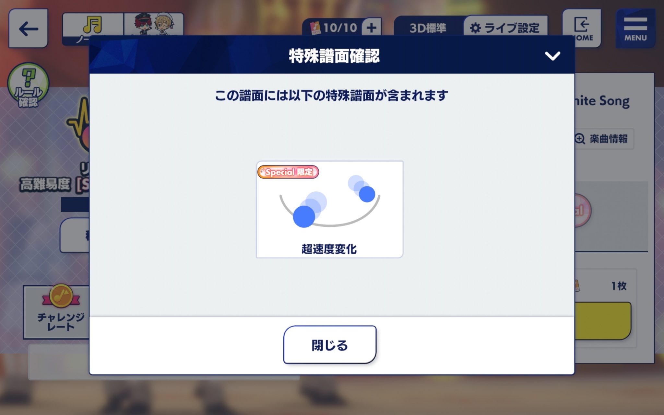Click the pink Special difficulty badge

[583, 211]
